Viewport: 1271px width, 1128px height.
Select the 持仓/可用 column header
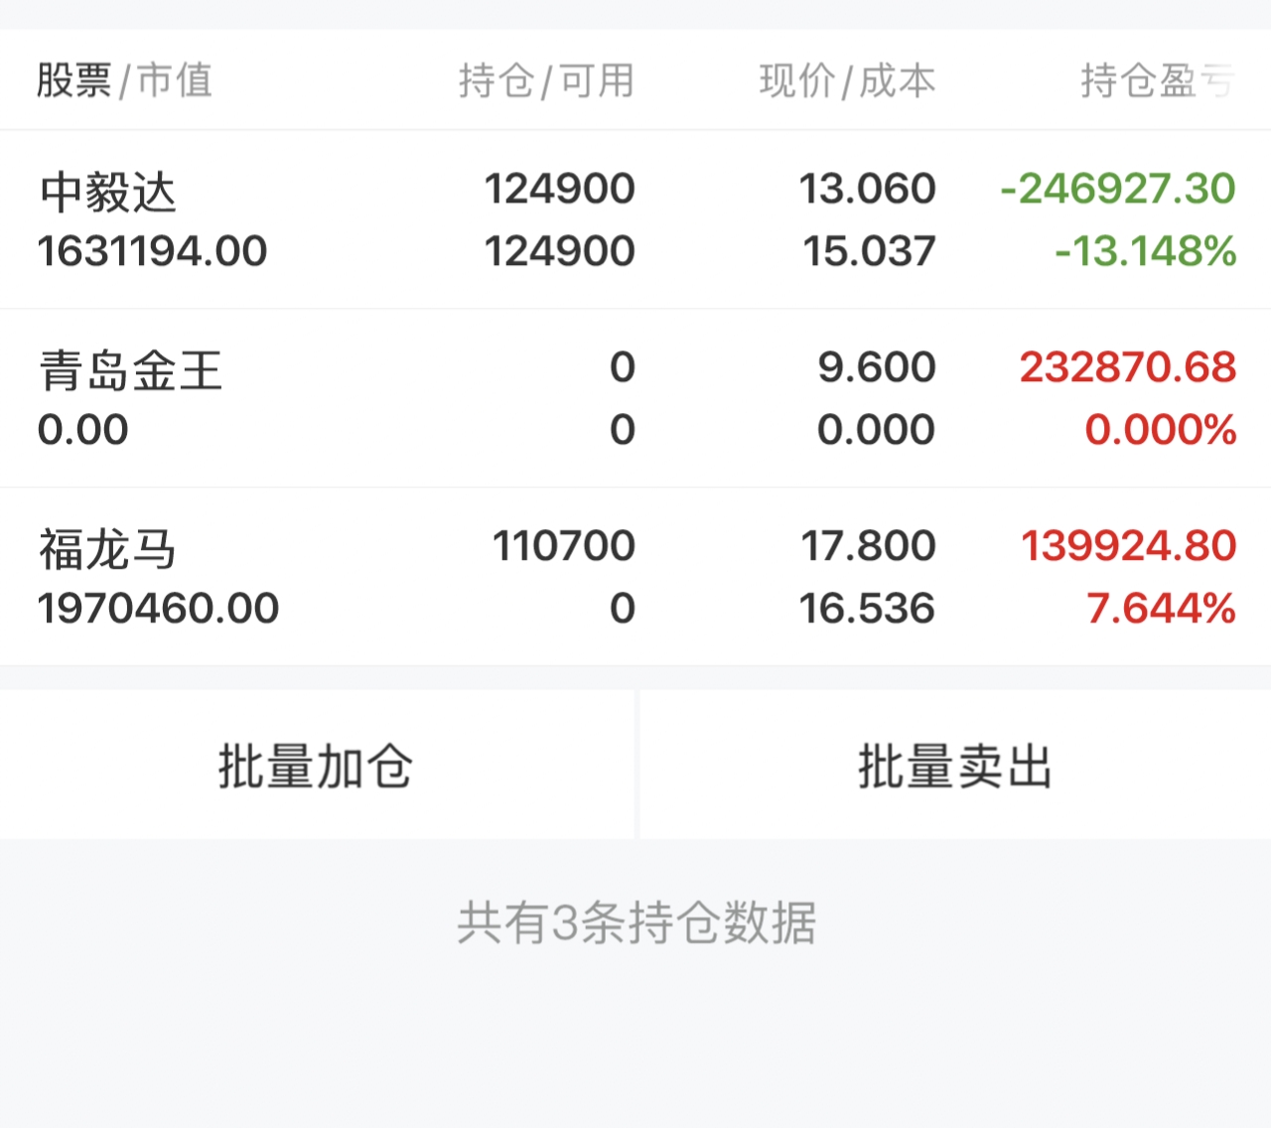[546, 80]
